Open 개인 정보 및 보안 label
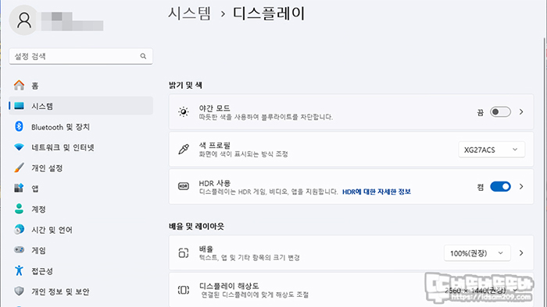Viewport: 547px width, 307px height. coord(60,291)
